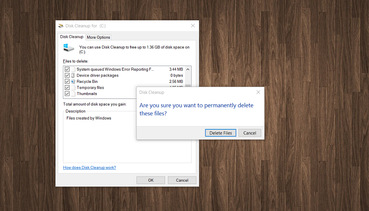Click the Disk Cleanup title bar icon
The height and width of the screenshot is (211, 369).
[x=61, y=26]
